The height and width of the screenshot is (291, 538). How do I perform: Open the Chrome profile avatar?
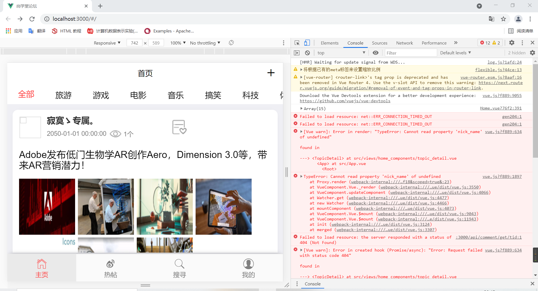(x=518, y=19)
